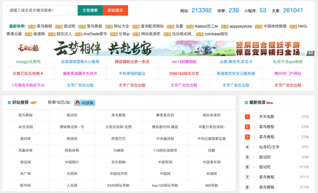Click the pending review count 239
The height and width of the screenshot is (193, 318).
point(234,10)
